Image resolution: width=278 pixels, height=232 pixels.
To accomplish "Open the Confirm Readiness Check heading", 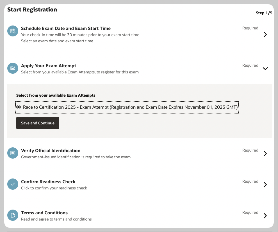I will tap(48, 182).
